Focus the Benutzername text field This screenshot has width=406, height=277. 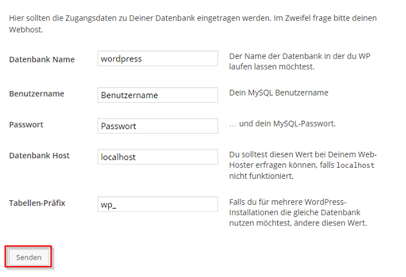pos(157,95)
